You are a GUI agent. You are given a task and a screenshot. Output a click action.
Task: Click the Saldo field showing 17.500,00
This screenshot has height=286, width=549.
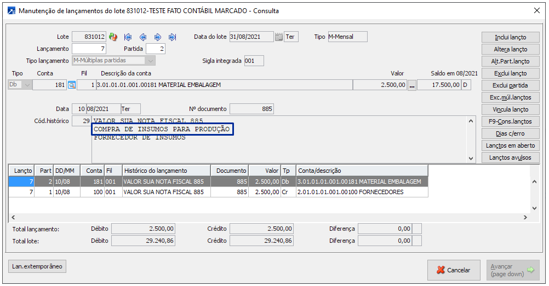coord(439,85)
